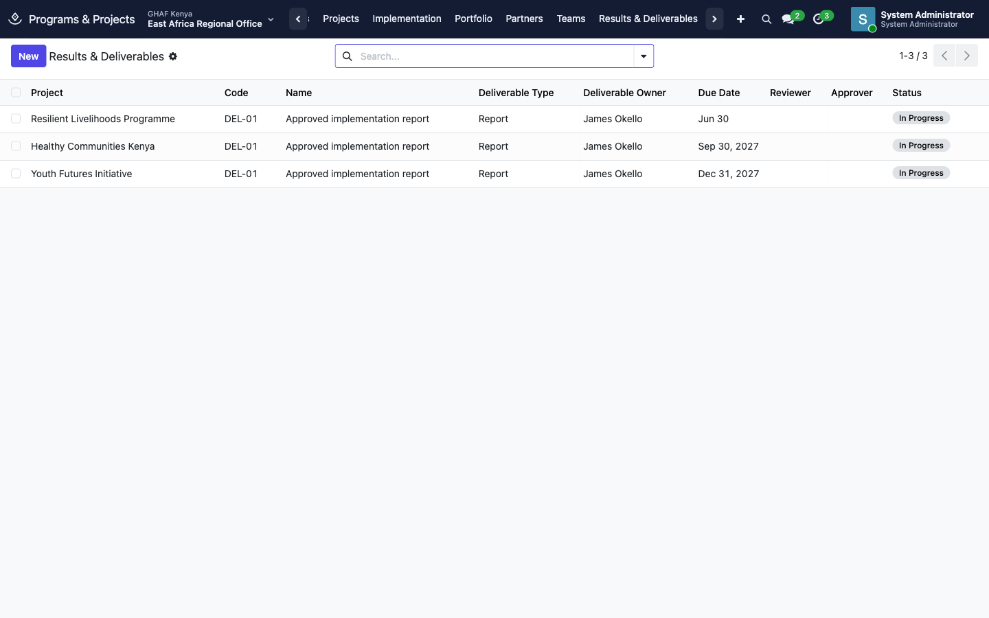Select the Healthy Communities Kenya row checkbox
This screenshot has width=989, height=618.
coord(16,146)
